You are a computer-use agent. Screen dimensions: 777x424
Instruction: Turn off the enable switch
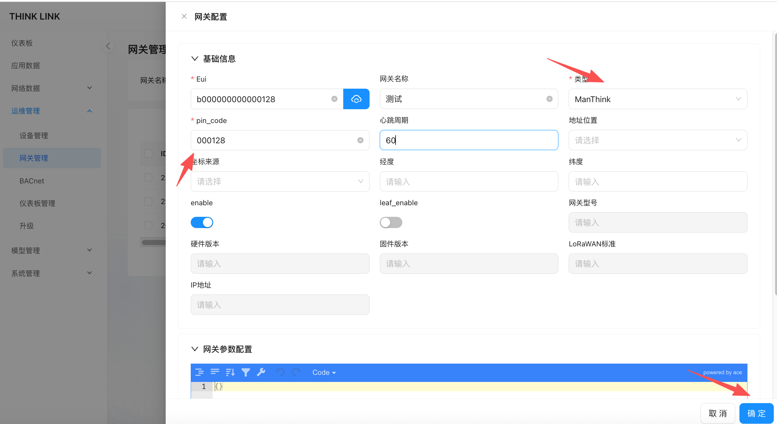coord(202,222)
